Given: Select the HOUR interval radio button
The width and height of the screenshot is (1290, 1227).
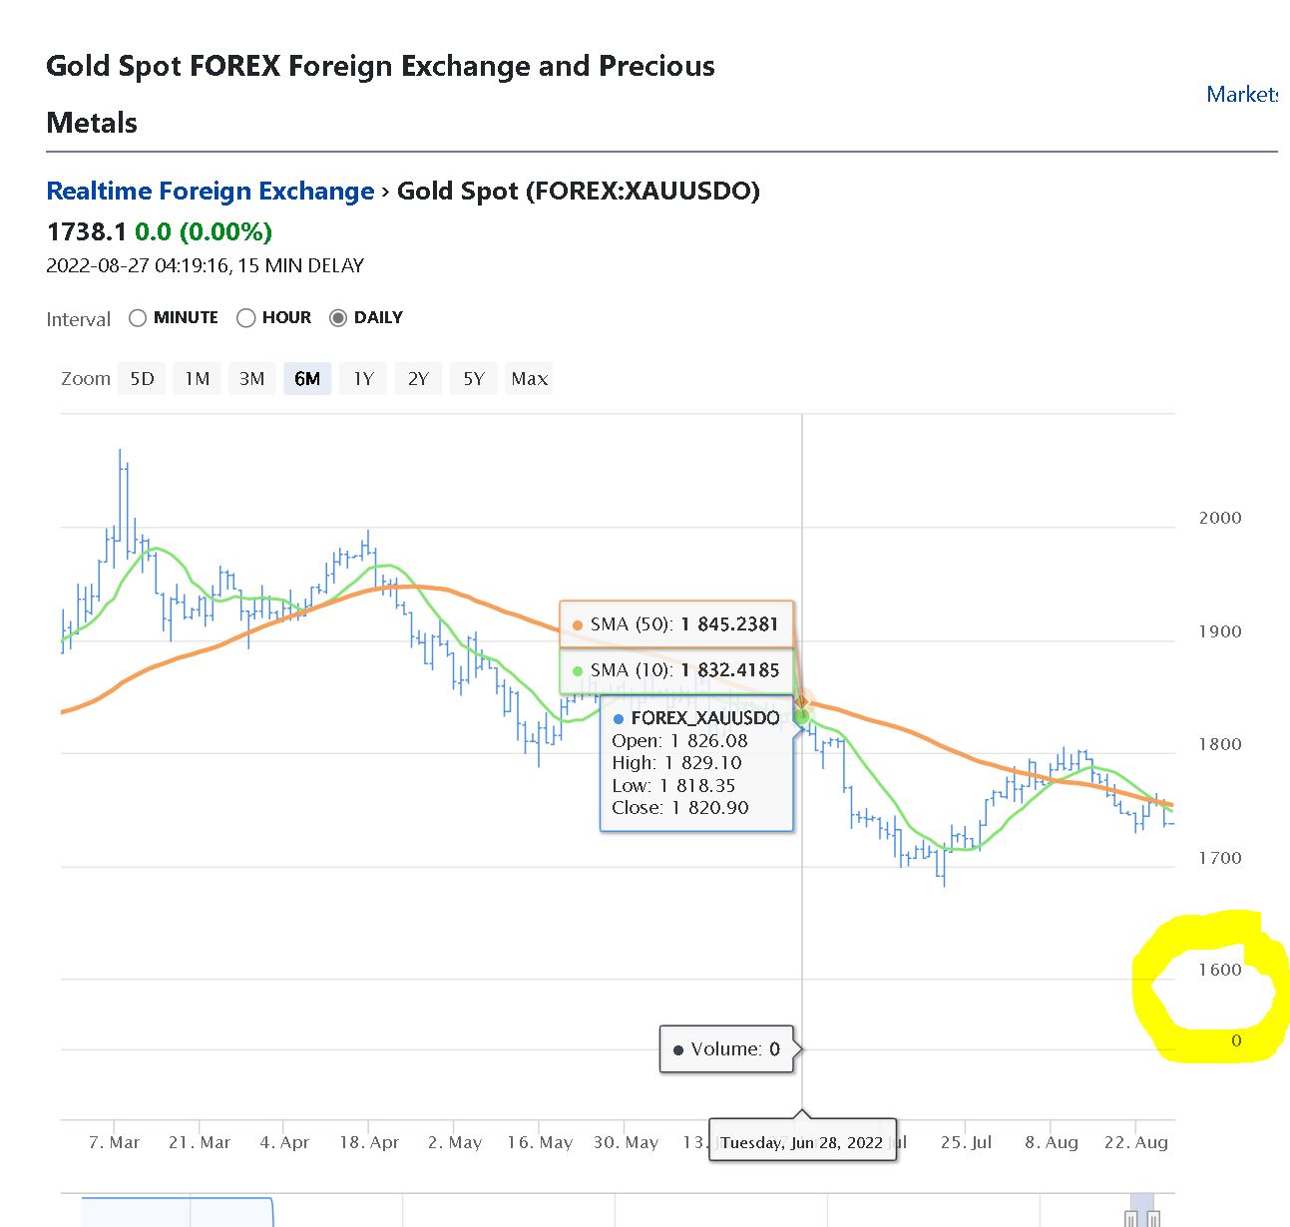Looking at the screenshot, I should click(246, 318).
